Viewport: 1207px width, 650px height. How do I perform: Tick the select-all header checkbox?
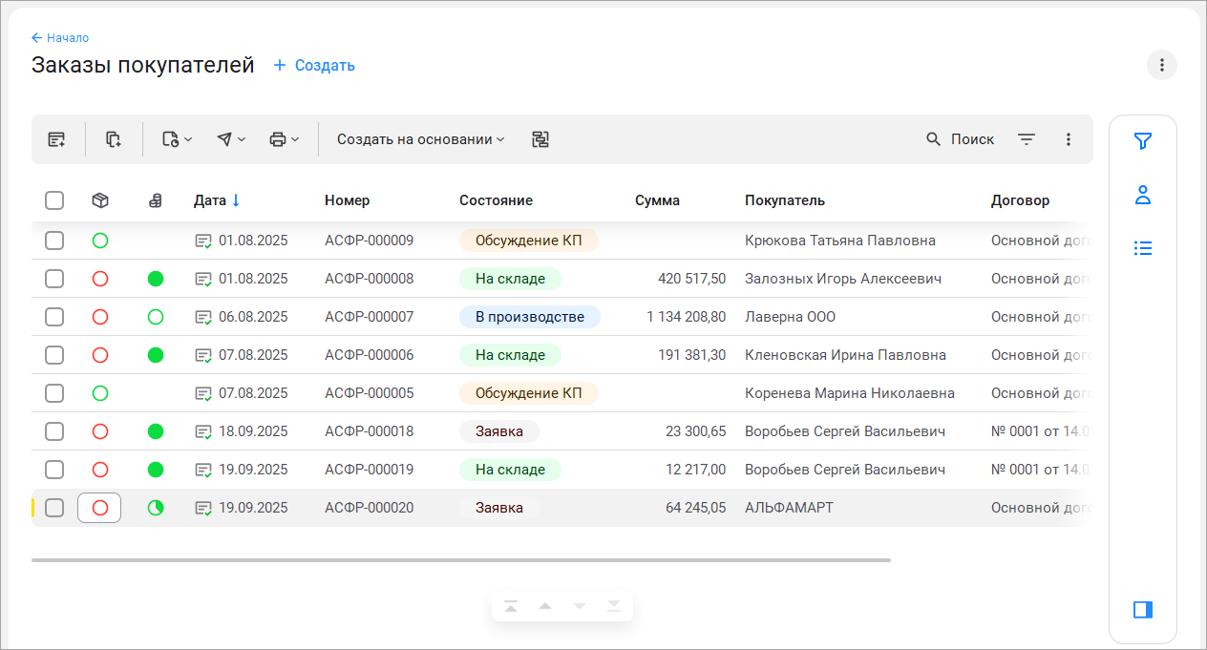click(54, 200)
